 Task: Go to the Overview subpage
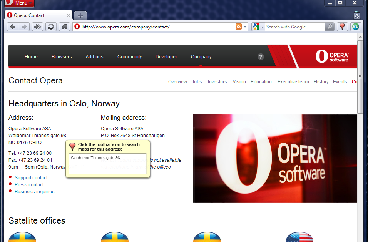point(177,82)
